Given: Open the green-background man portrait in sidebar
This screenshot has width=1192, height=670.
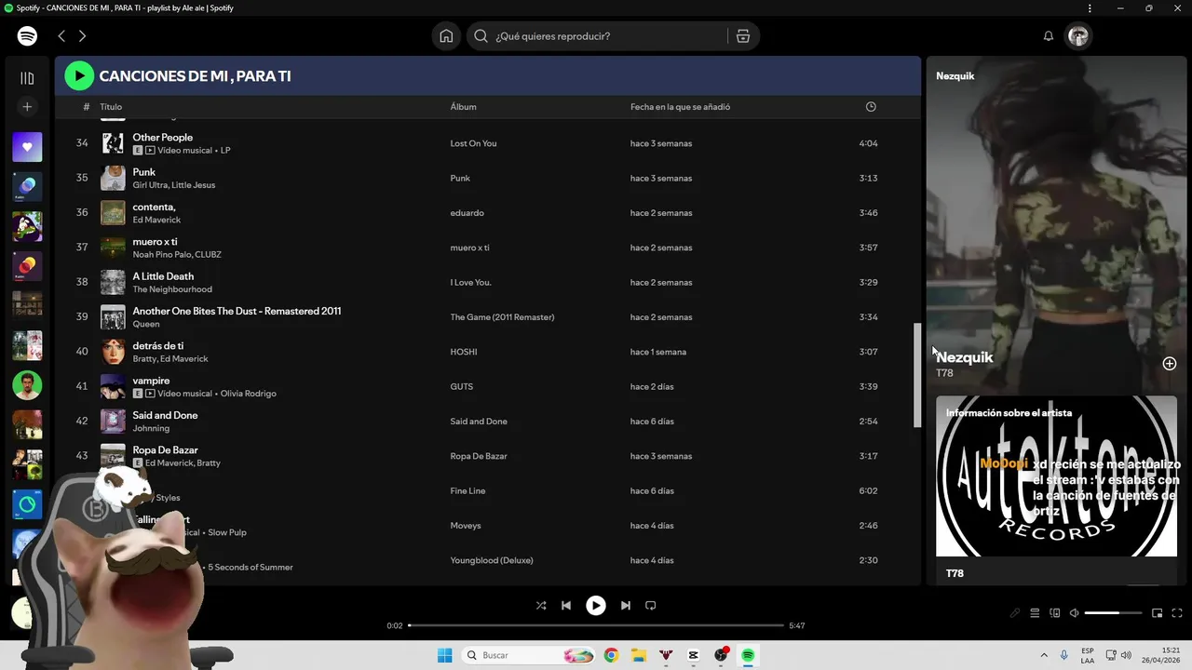Looking at the screenshot, I should tap(27, 384).
